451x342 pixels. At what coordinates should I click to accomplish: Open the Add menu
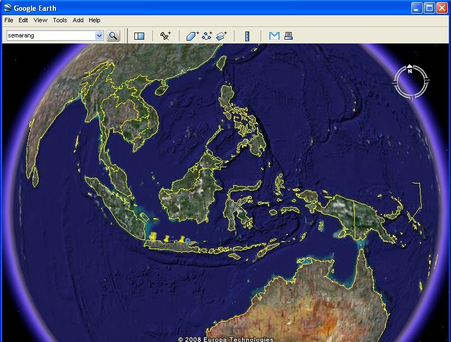pos(78,20)
